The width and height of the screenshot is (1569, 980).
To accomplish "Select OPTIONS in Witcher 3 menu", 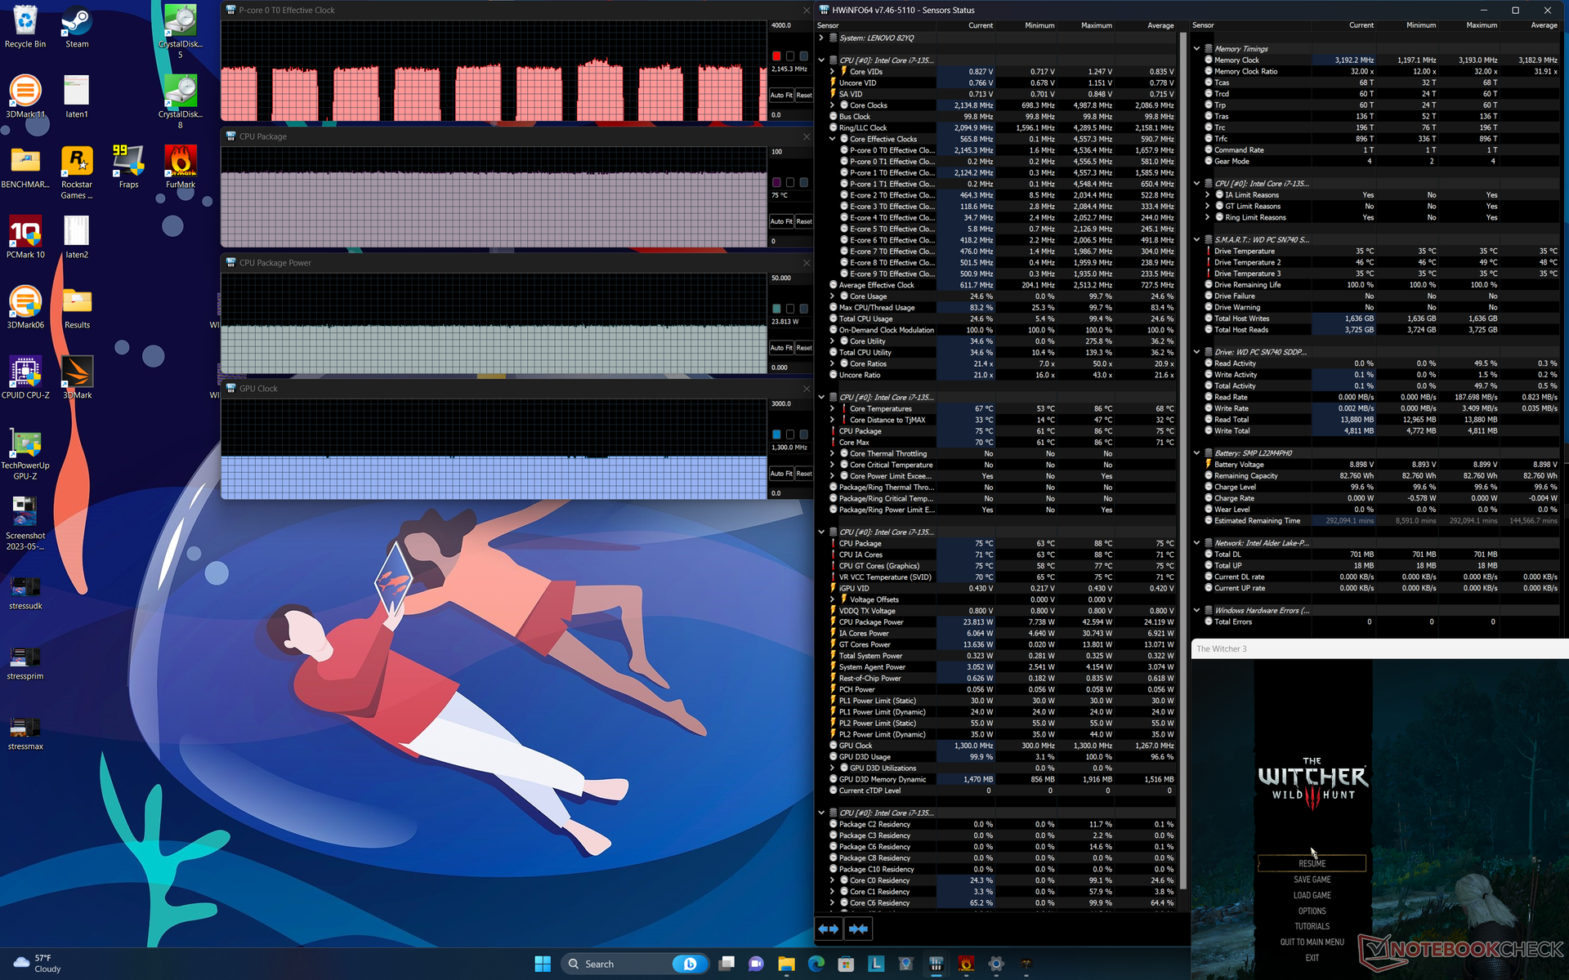I will pos(1312,911).
